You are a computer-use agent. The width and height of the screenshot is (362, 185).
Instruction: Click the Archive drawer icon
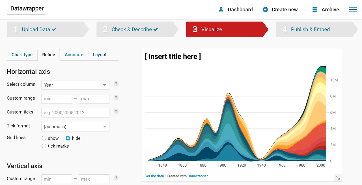(x=315, y=10)
